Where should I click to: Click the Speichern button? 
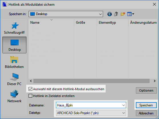click(146, 105)
